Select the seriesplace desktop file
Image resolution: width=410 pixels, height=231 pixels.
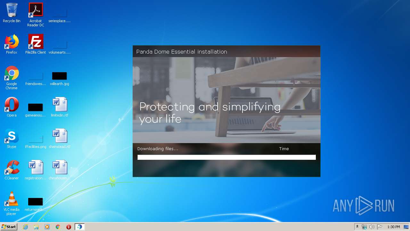click(x=60, y=15)
